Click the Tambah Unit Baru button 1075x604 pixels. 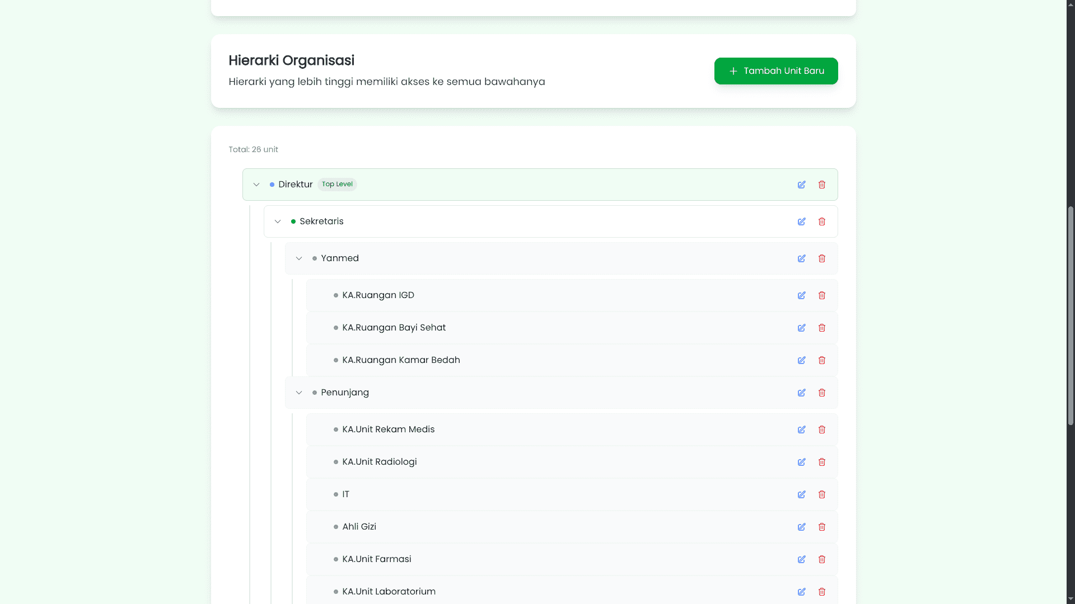776,71
